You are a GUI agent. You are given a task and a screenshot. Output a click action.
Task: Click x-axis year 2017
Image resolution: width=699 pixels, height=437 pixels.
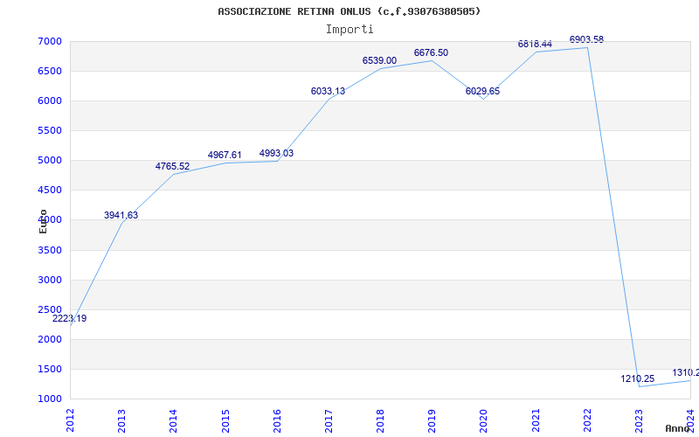point(329,420)
